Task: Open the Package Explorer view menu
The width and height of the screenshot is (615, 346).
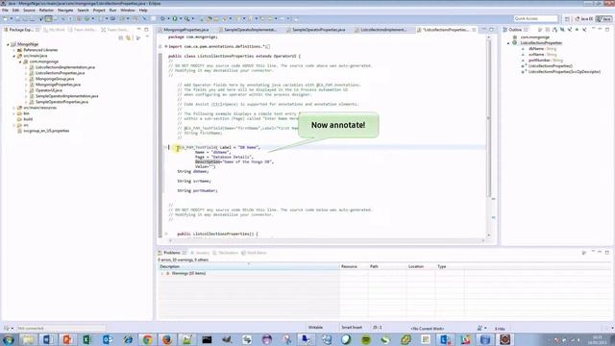Action: point(147,37)
